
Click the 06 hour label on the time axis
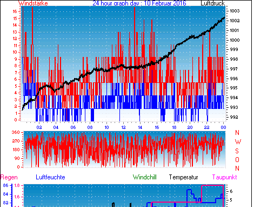coord(73,127)
